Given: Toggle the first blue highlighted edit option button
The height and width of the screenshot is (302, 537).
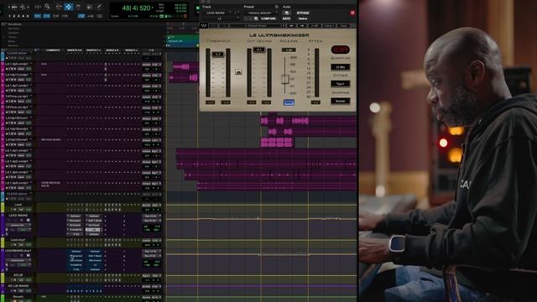Looking at the screenshot, I should click(38, 16).
